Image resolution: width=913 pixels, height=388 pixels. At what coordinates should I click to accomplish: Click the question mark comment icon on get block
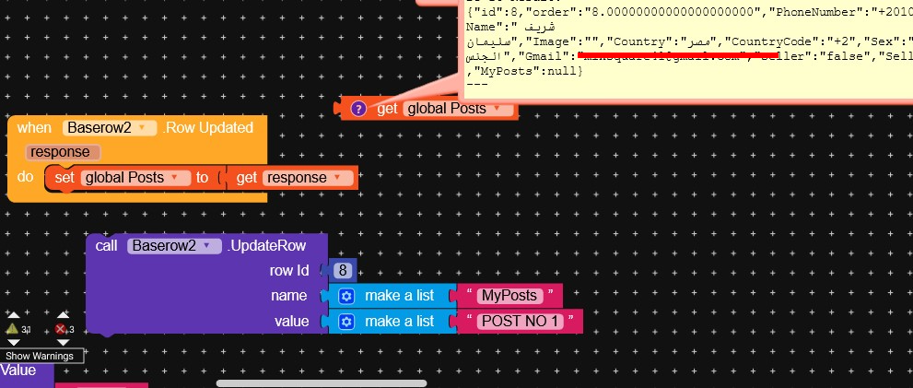click(x=359, y=110)
